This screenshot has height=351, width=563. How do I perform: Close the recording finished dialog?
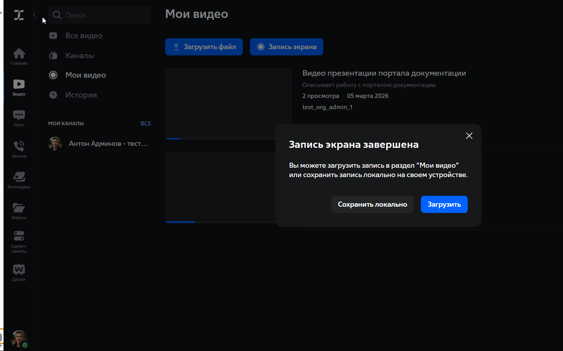[469, 136]
